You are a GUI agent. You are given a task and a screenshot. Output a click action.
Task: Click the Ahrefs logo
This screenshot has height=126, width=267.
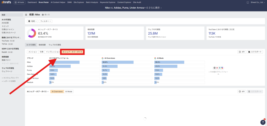tap(6, 2)
